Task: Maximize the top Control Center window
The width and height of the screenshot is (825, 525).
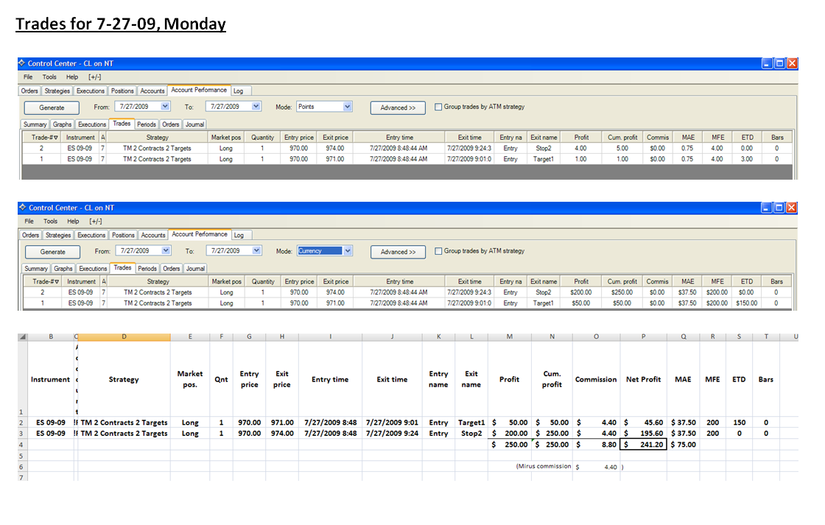Action: click(x=780, y=63)
